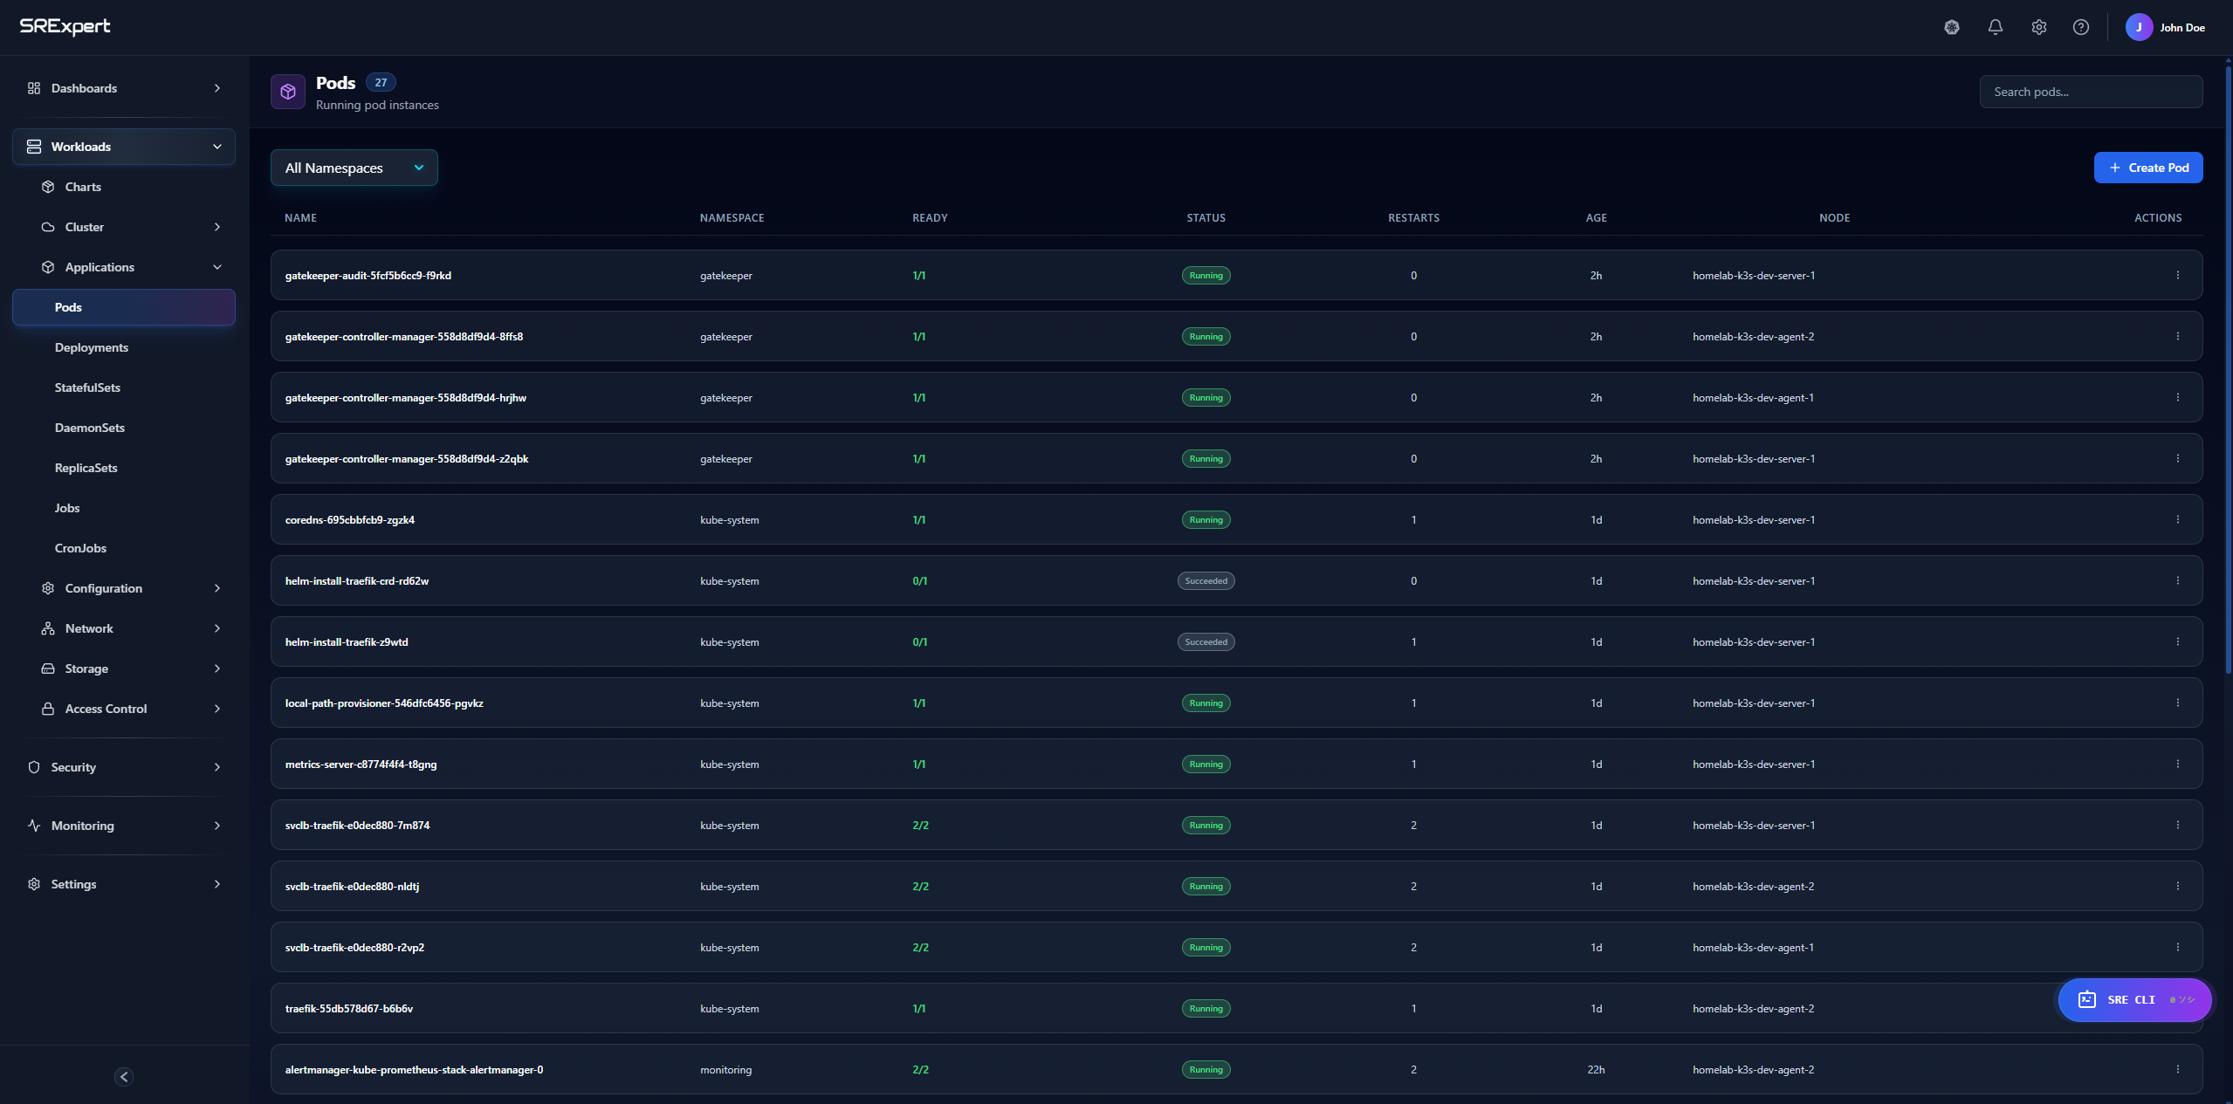Click the Security shield icon
This screenshot has height=1104, width=2233.
pos(33,767)
